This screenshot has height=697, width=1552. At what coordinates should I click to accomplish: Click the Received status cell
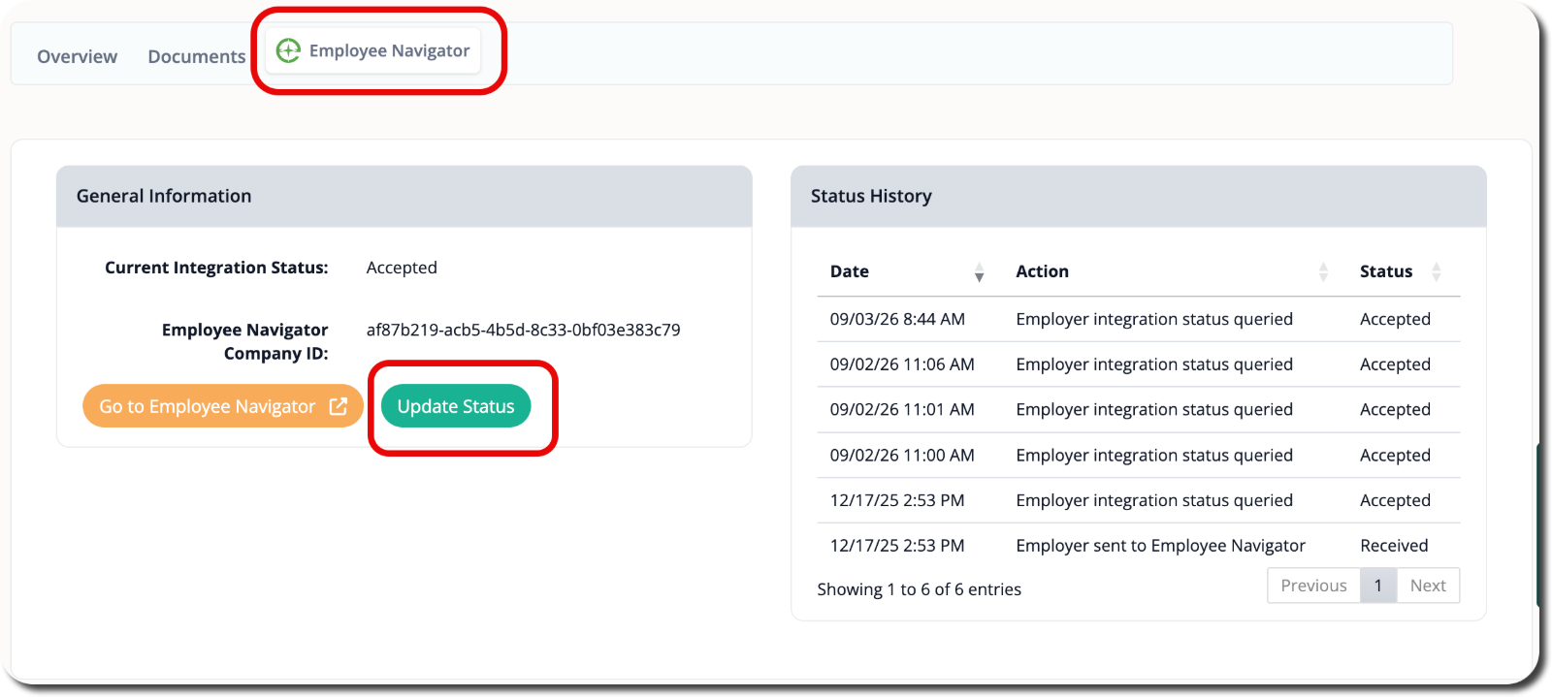point(1394,546)
